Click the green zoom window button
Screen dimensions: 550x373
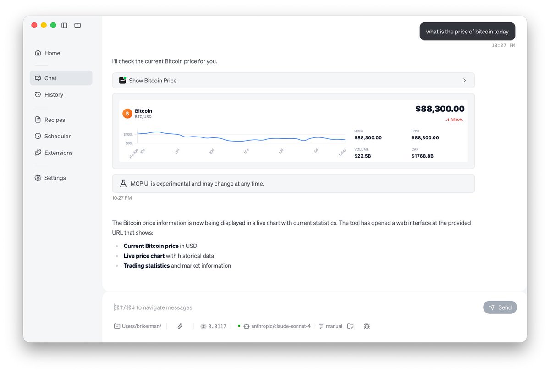click(x=53, y=25)
